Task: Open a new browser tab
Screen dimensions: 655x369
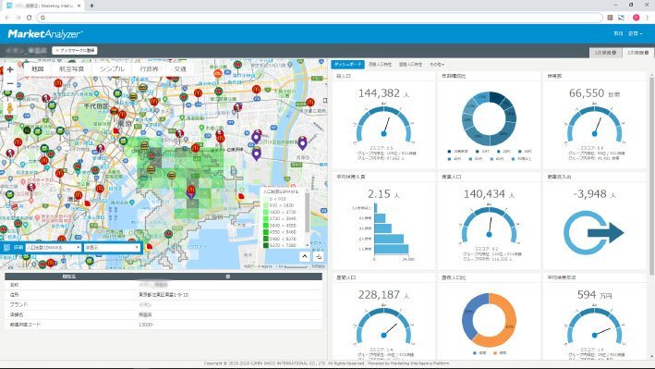Action: [x=91, y=6]
